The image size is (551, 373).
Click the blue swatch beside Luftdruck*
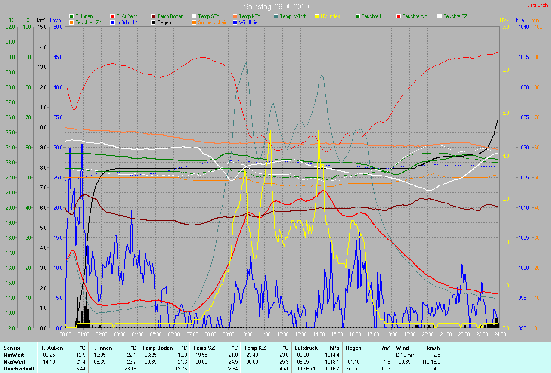click(112, 22)
